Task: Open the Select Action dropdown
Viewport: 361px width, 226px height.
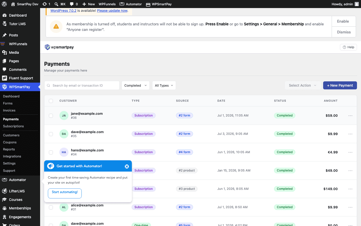Action: click(303, 85)
